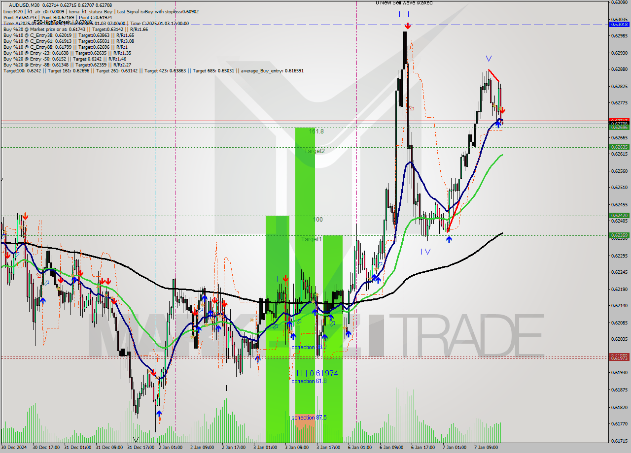The height and width of the screenshot is (453, 631).
Task: Click the 0.62825 price axis value
Action: 619,87
